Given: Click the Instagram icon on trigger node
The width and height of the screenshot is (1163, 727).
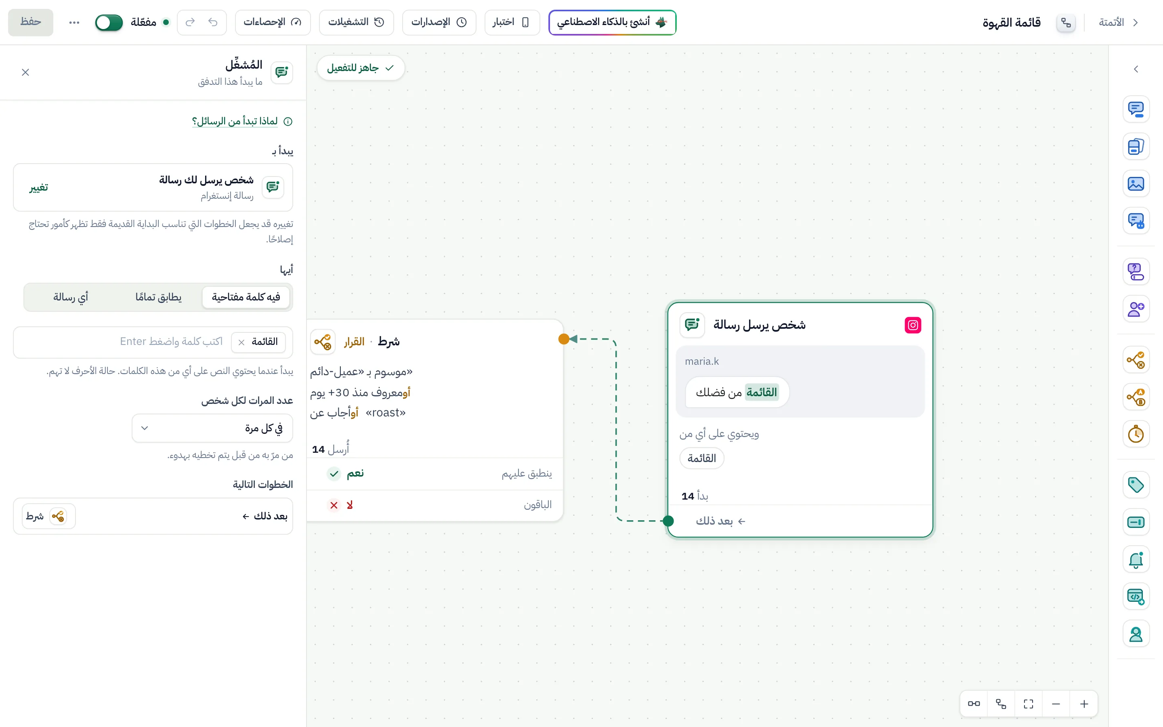Looking at the screenshot, I should (913, 325).
